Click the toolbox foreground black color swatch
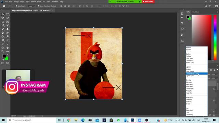The width and height of the screenshot is (219, 123). point(4,56)
